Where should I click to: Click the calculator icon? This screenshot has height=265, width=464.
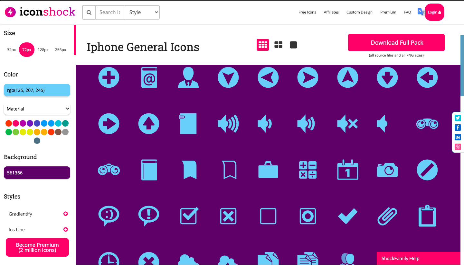point(308,170)
